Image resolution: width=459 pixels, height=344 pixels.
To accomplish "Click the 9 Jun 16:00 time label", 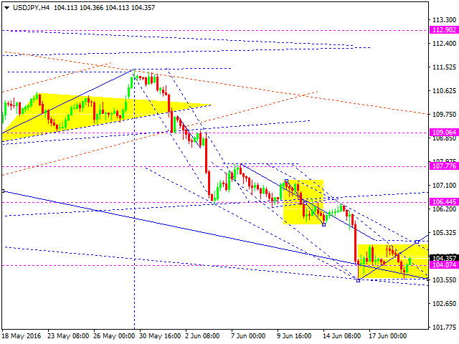I will [x=294, y=336].
